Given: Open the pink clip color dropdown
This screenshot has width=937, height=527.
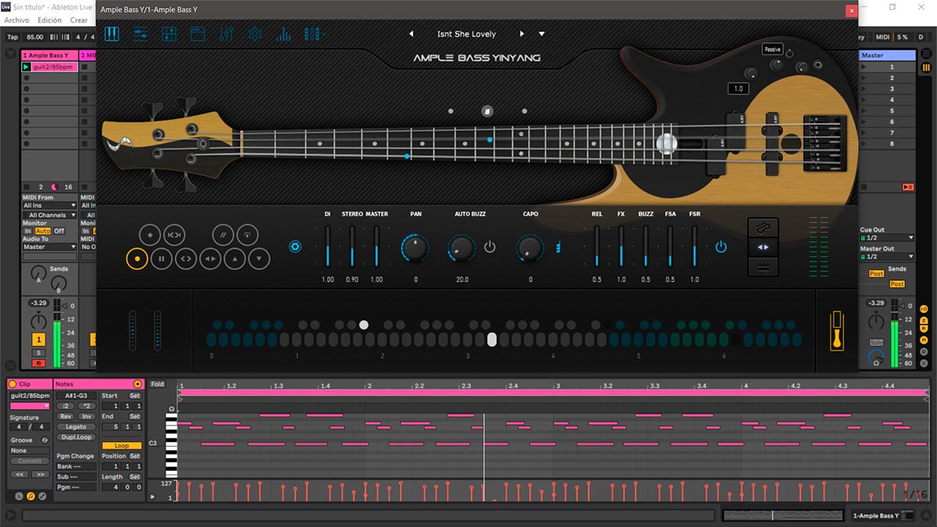Looking at the screenshot, I should tap(30, 406).
